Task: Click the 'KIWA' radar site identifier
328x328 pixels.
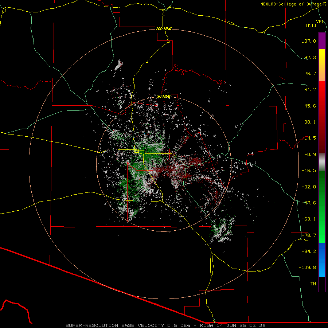Action: [207, 325]
